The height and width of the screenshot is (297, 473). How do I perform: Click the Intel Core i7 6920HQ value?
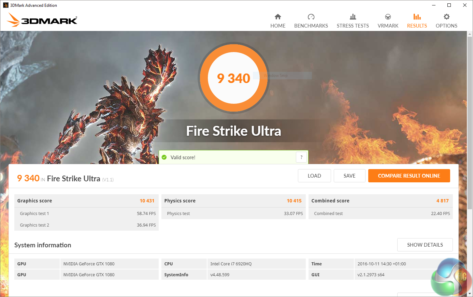point(231,264)
